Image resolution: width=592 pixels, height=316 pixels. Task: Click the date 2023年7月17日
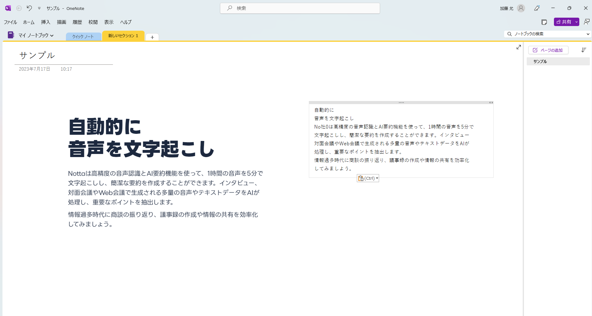coord(34,69)
